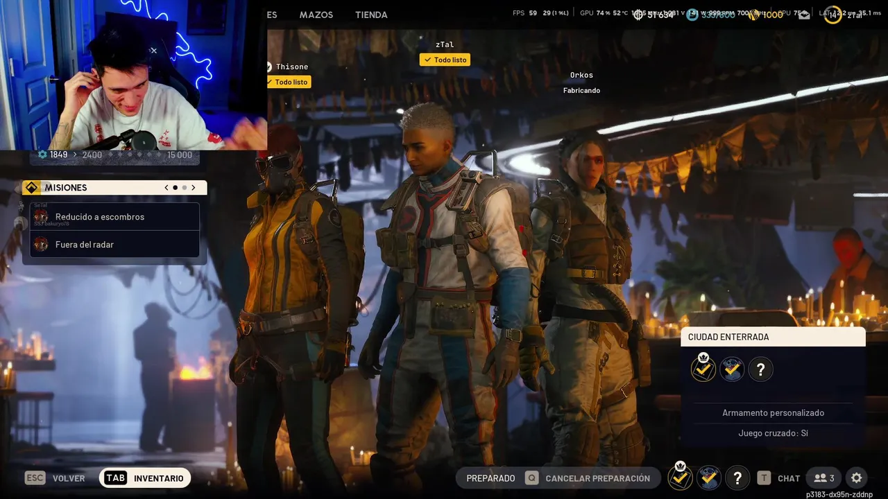Click the session code p3183-dx95n-zddnp
This screenshot has width=888, height=499.
pyautogui.click(x=839, y=495)
